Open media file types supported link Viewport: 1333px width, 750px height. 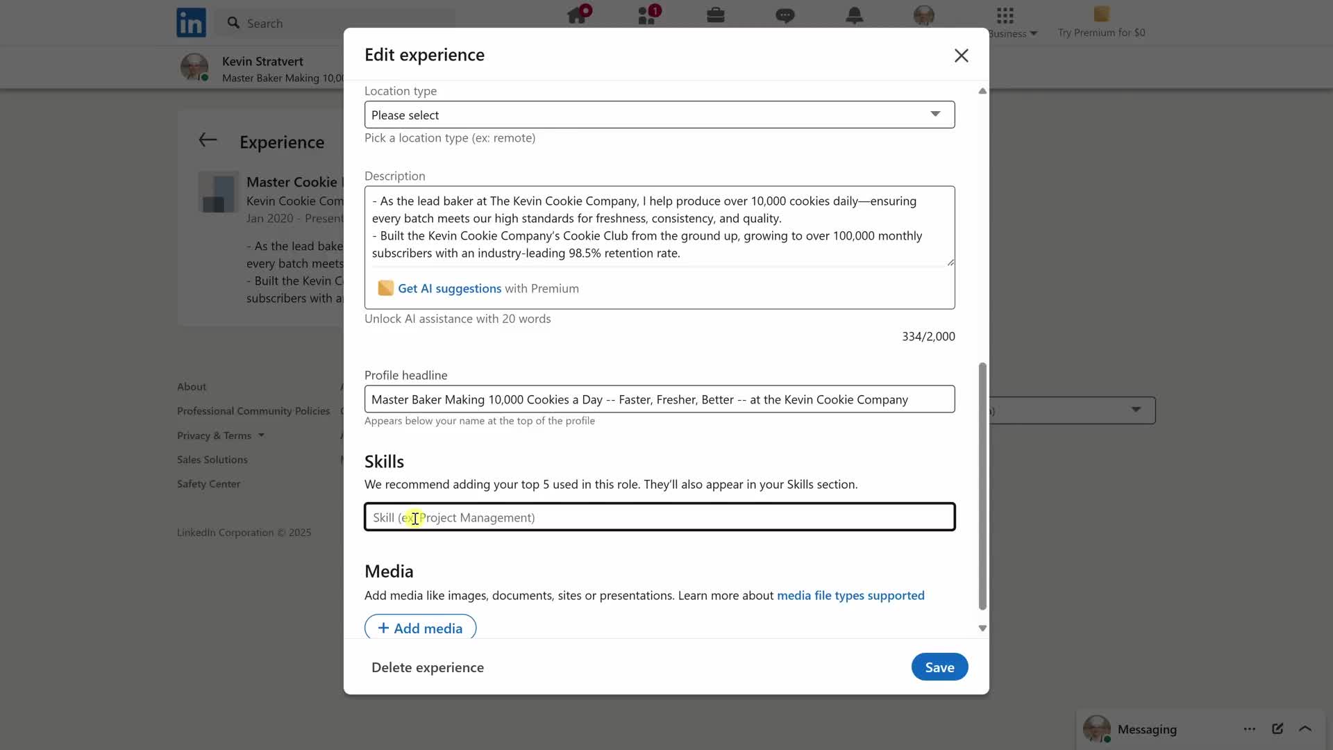point(850,595)
